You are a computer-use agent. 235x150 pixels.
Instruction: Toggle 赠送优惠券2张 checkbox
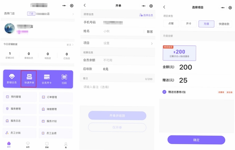click(164, 92)
